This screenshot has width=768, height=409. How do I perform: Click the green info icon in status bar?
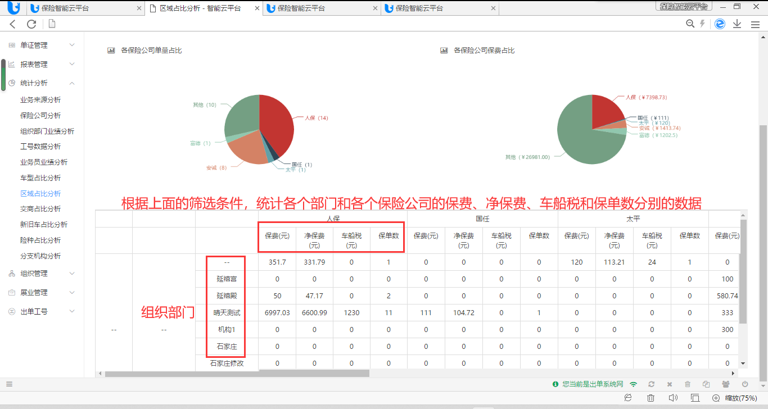point(555,384)
